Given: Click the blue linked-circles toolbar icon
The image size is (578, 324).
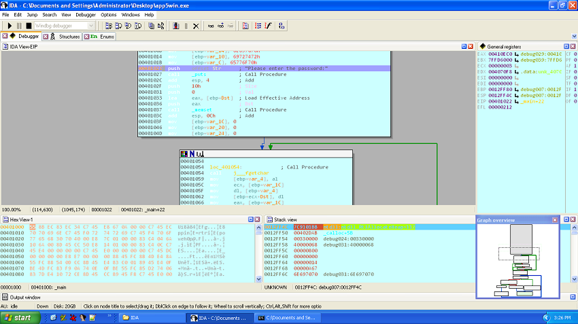Looking at the screenshot, I should click(282, 26).
